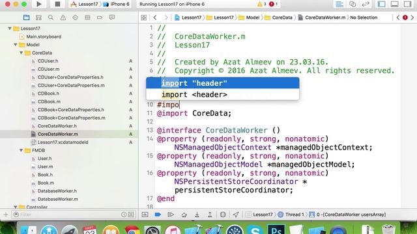Jump to next issue arrow

point(412,18)
